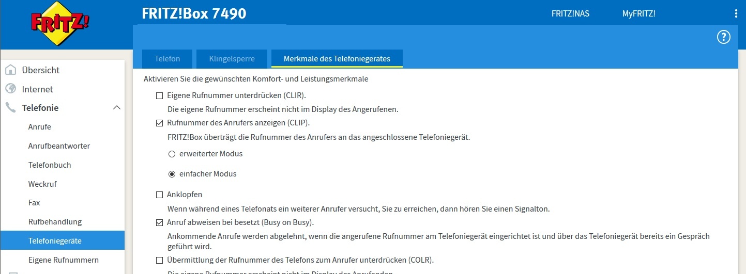Open the three-dot options menu
Viewport: 746px width, 274px height.
click(736, 14)
